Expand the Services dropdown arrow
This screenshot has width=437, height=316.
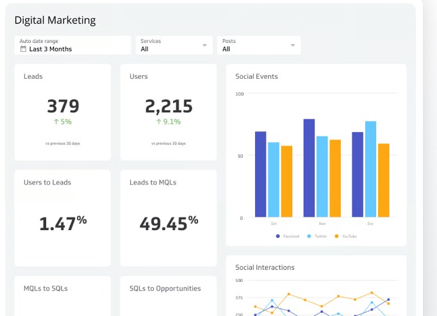pyautogui.click(x=204, y=45)
